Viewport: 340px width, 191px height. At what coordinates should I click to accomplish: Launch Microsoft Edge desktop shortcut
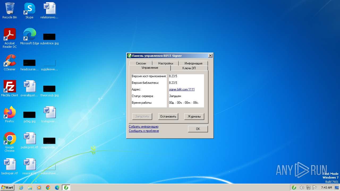(29, 37)
